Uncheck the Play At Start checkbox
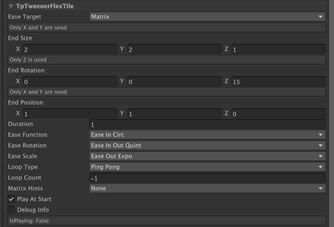This screenshot has height=227, width=334. click(11, 199)
